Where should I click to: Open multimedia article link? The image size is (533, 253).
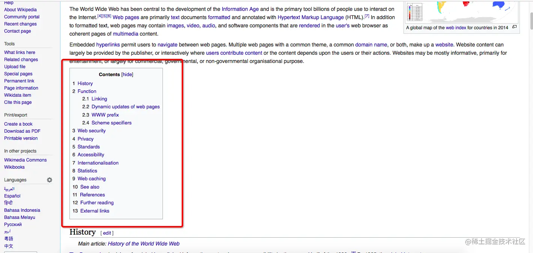(x=126, y=34)
